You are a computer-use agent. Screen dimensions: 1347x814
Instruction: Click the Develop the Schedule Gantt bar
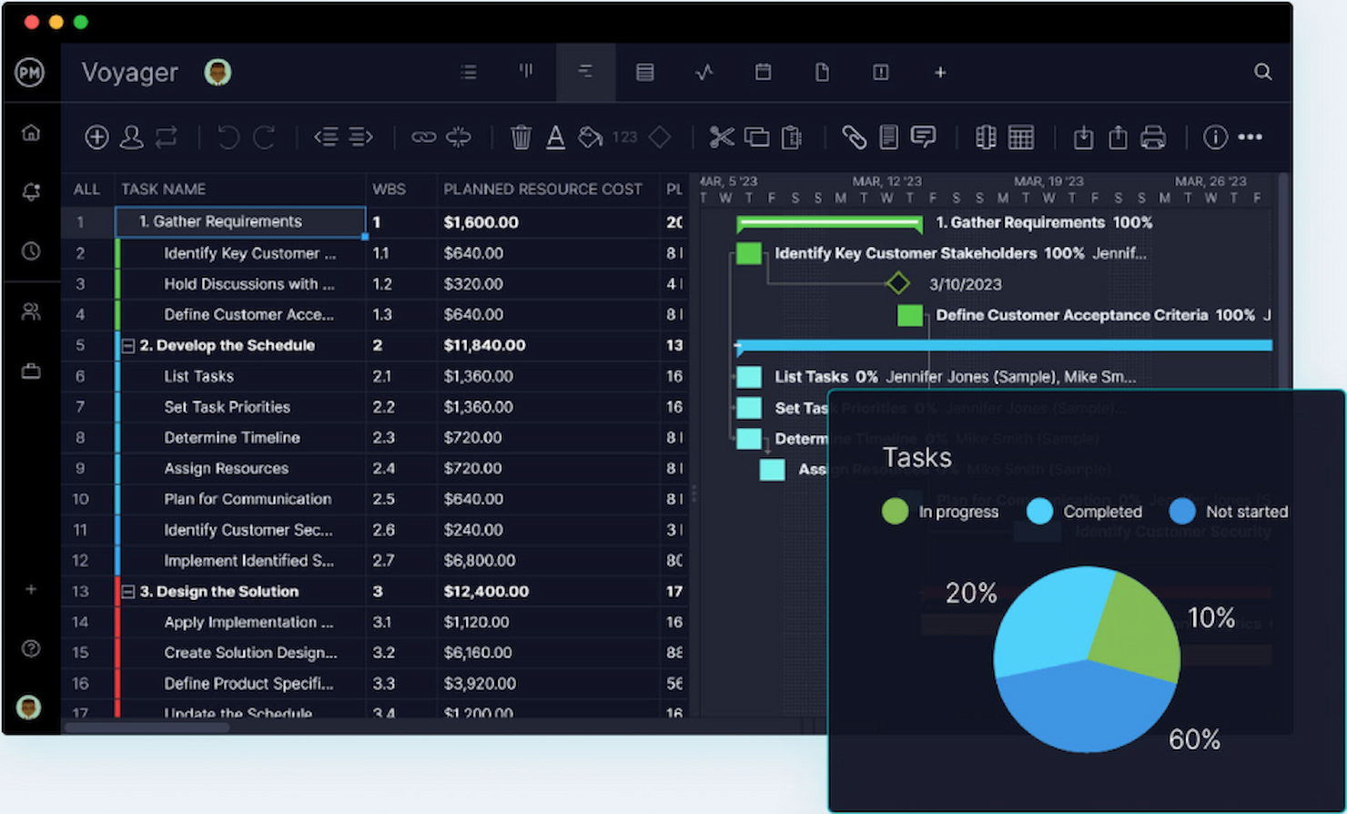pyautogui.click(x=1004, y=345)
